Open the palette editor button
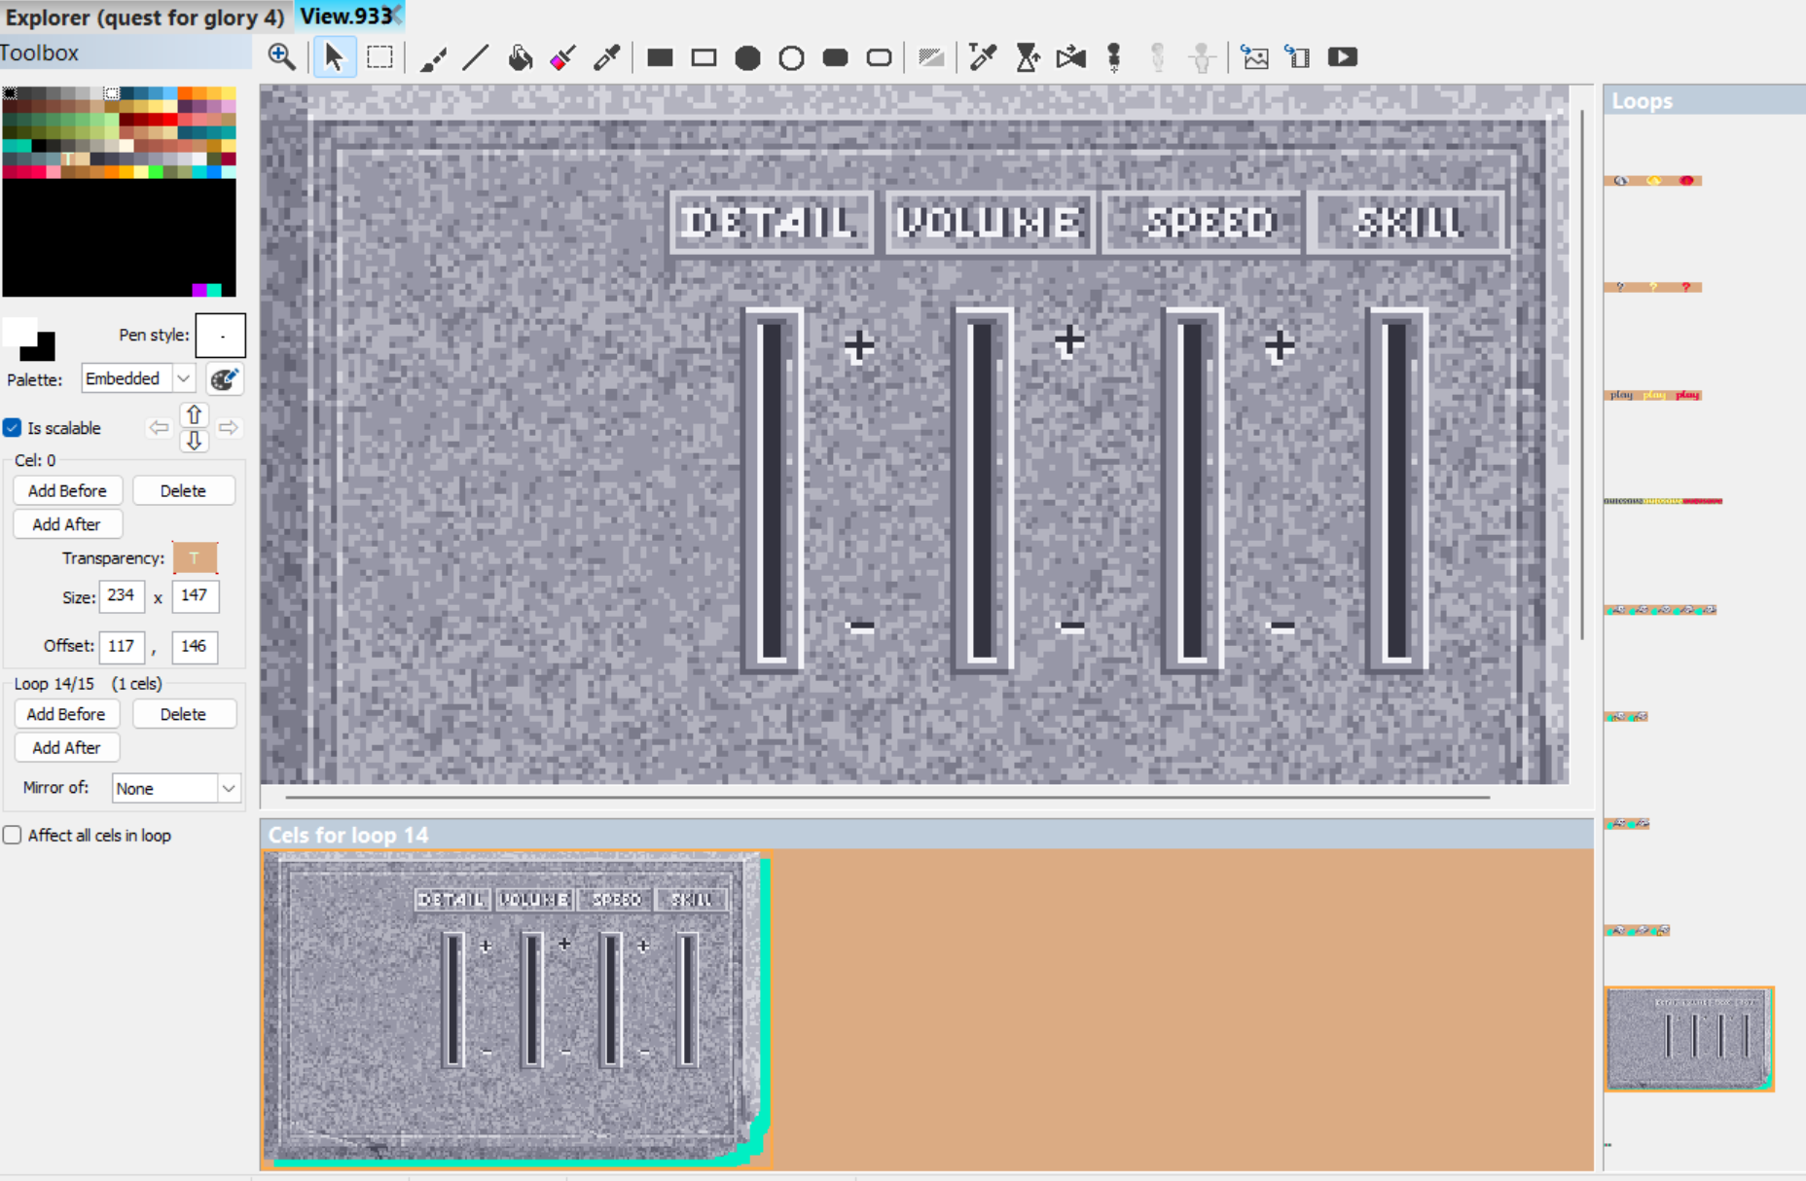Screen dimensions: 1806x1181 [225, 379]
